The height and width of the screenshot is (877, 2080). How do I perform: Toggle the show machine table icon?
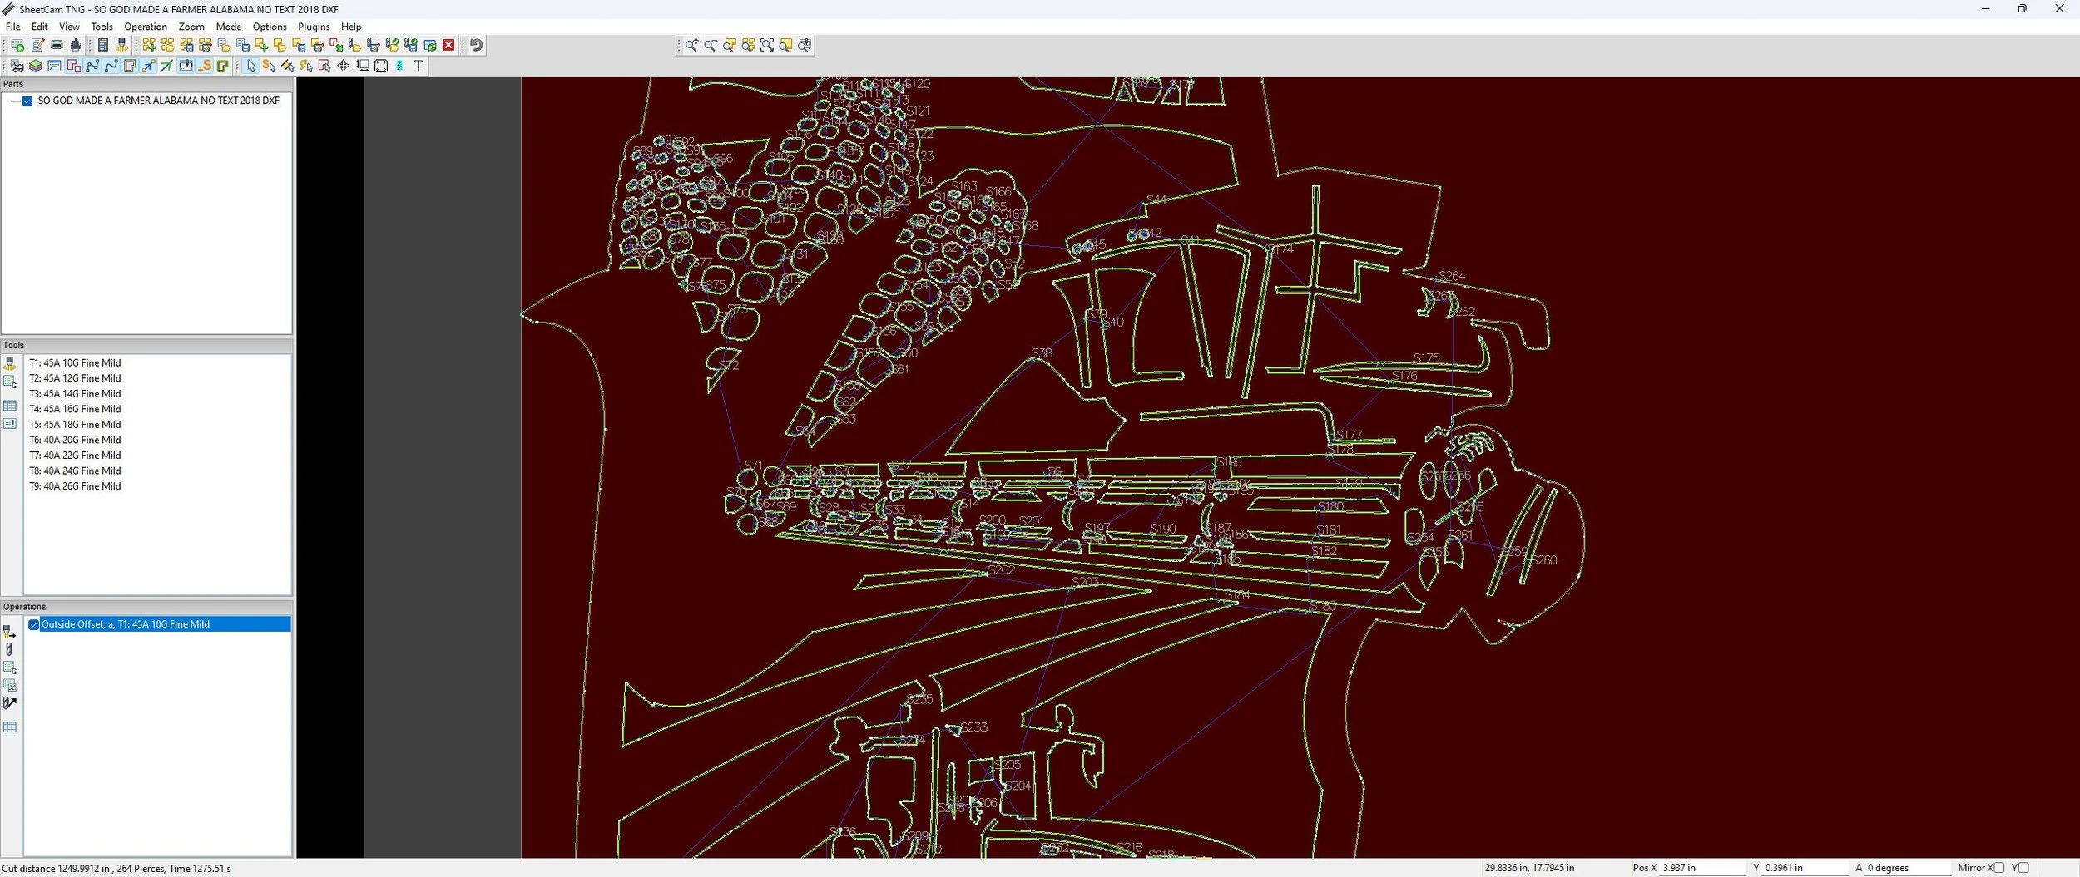(x=186, y=66)
